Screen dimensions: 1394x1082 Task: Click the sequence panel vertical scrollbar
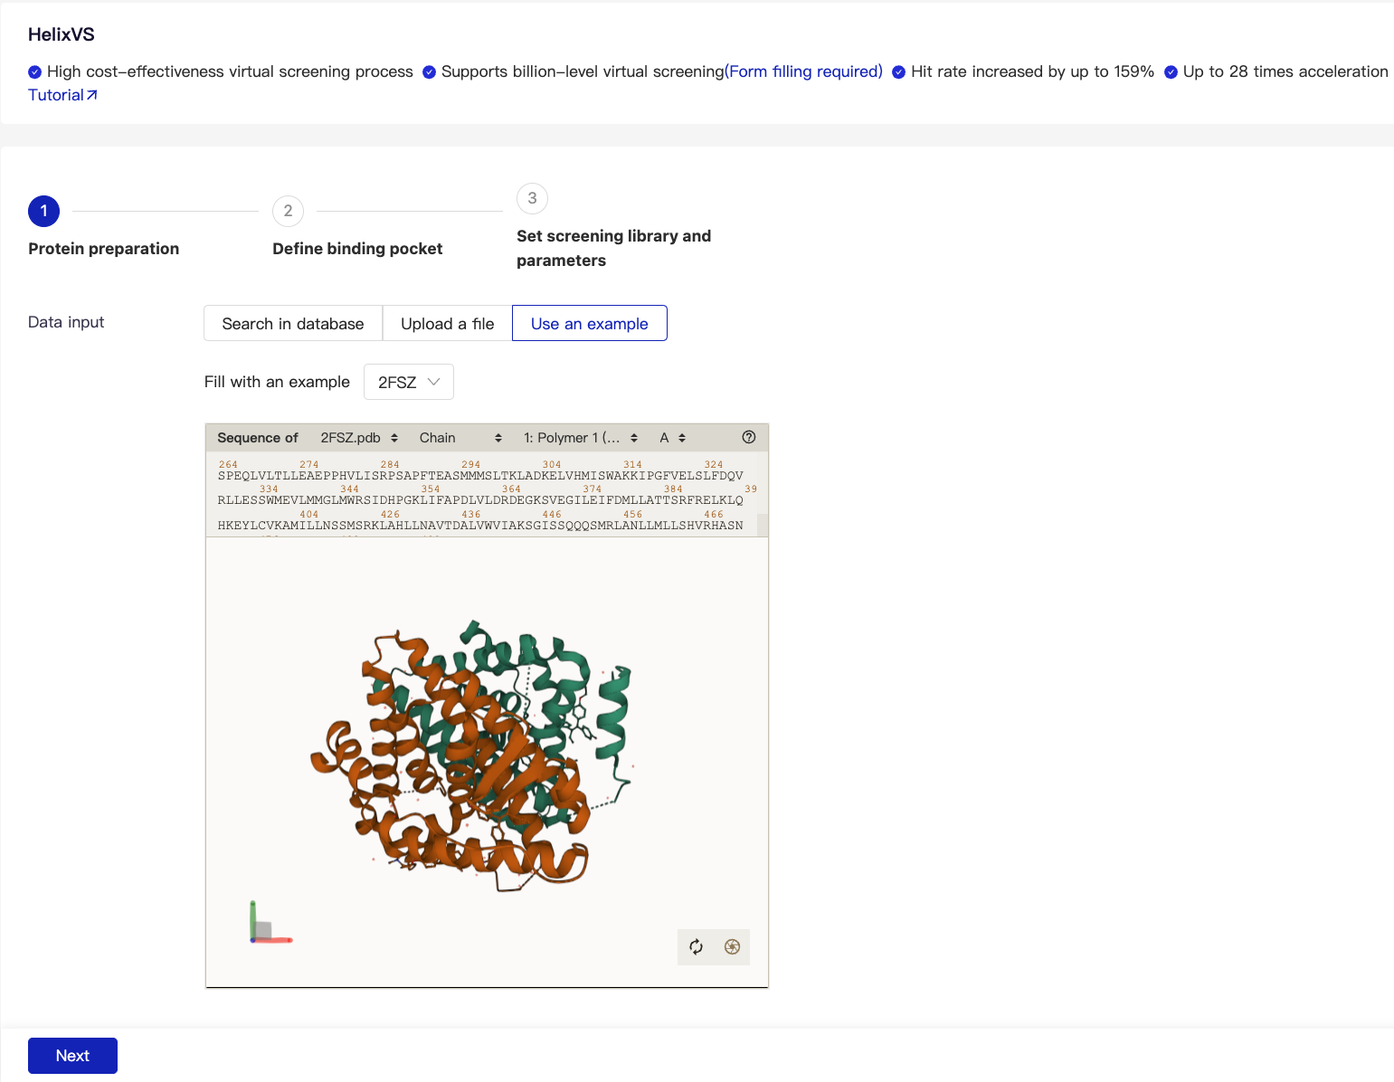[x=762, y=525]
